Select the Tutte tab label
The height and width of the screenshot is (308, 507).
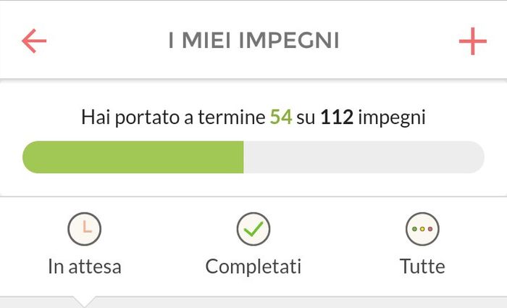(422, 267)
